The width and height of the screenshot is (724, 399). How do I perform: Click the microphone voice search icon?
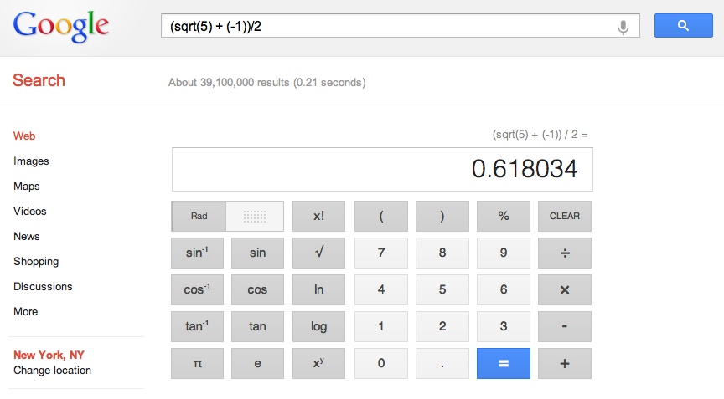pos(623,27)
